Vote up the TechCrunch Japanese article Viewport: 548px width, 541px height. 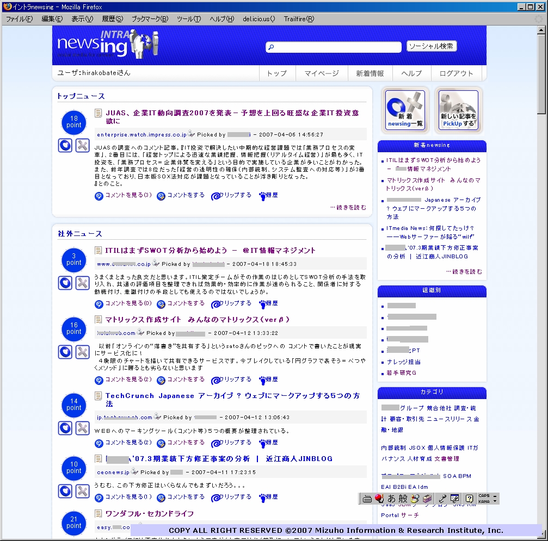tap(65, 428)
